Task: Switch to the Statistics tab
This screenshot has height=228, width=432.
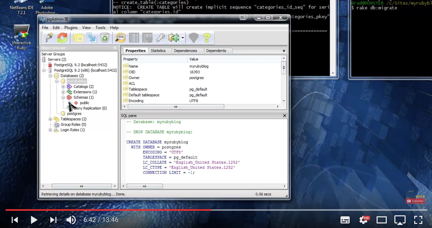Action: tap(158, 51)
